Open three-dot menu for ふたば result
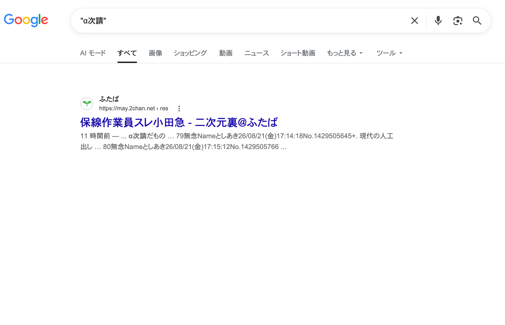 click(x=179, y=108)
